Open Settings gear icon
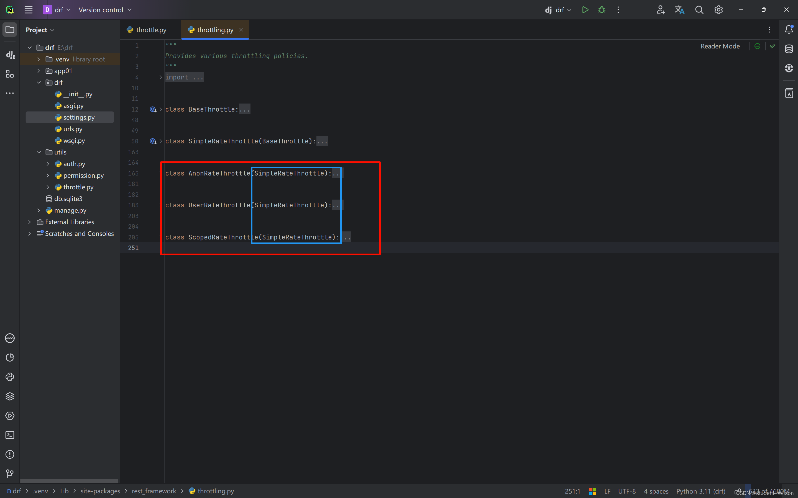 719,10
